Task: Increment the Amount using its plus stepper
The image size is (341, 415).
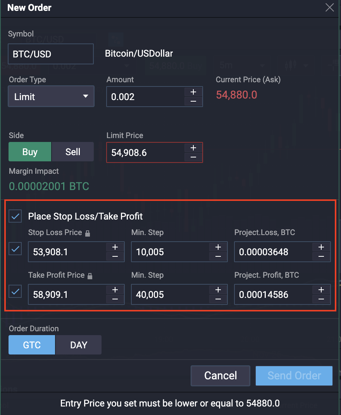Action: (x=193, y=92)
